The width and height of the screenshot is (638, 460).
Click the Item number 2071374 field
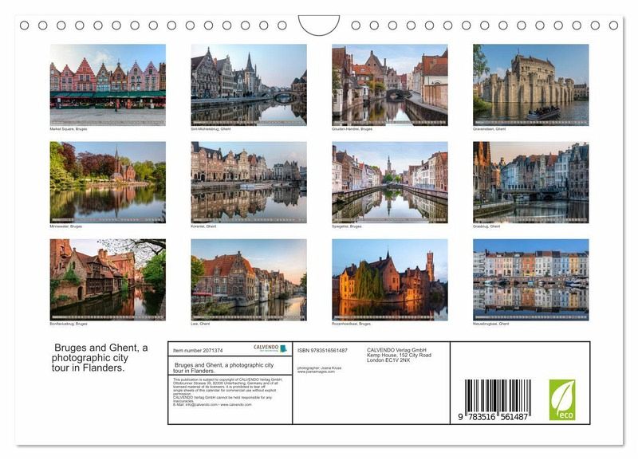coord(198,350)
